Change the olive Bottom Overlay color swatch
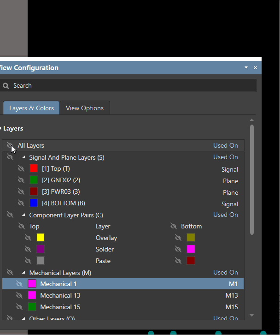 pyautogui.click(x=191, y=237)
